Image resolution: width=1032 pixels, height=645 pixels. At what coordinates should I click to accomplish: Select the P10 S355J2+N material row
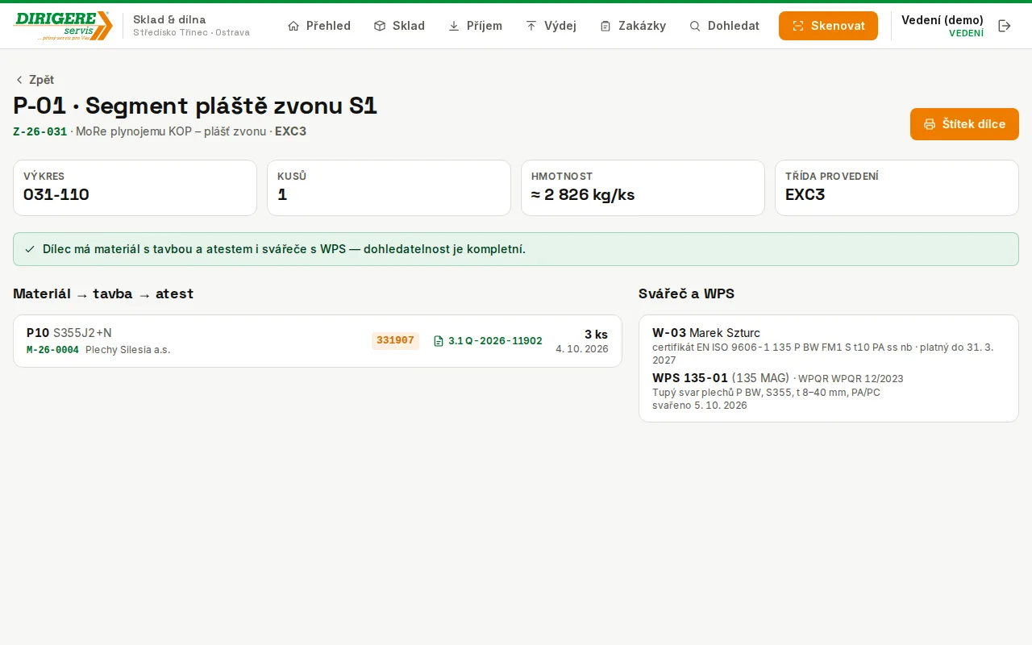(318, 341)
